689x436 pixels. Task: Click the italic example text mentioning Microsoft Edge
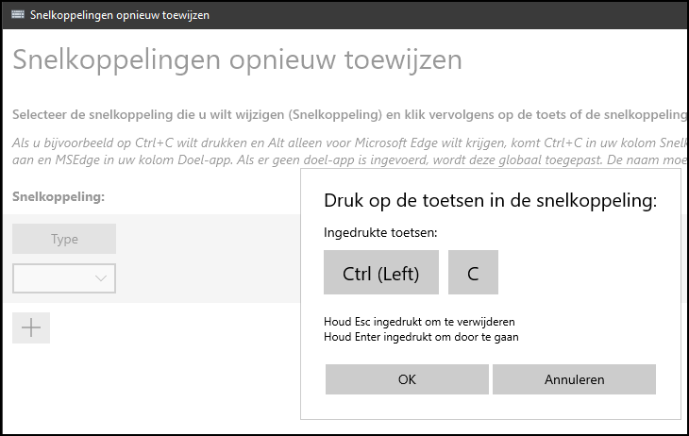pos(350,143)
